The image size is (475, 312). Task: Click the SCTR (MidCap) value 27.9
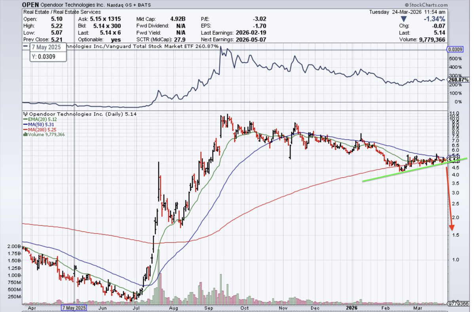[179, 40]
